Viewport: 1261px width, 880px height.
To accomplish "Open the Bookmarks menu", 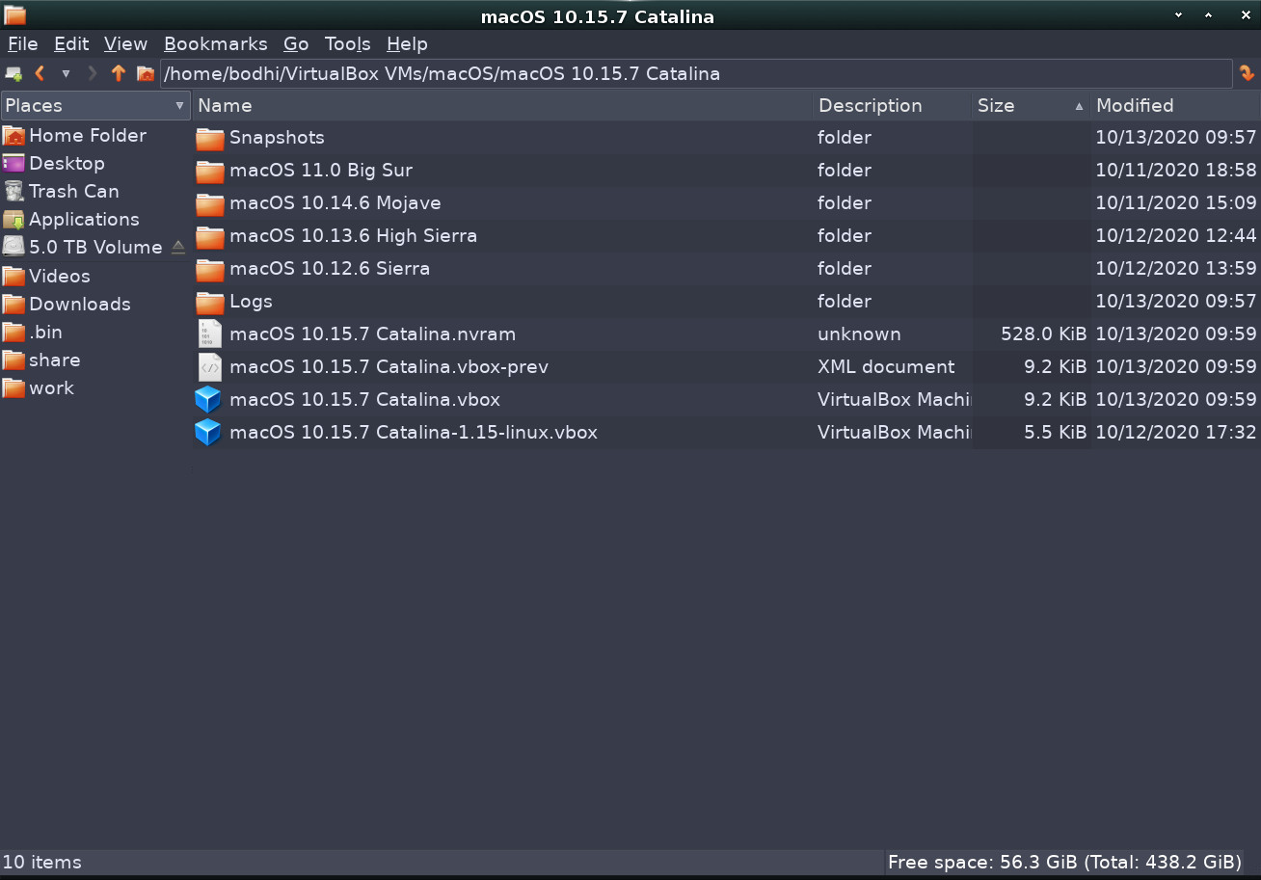I will [215, 43].
